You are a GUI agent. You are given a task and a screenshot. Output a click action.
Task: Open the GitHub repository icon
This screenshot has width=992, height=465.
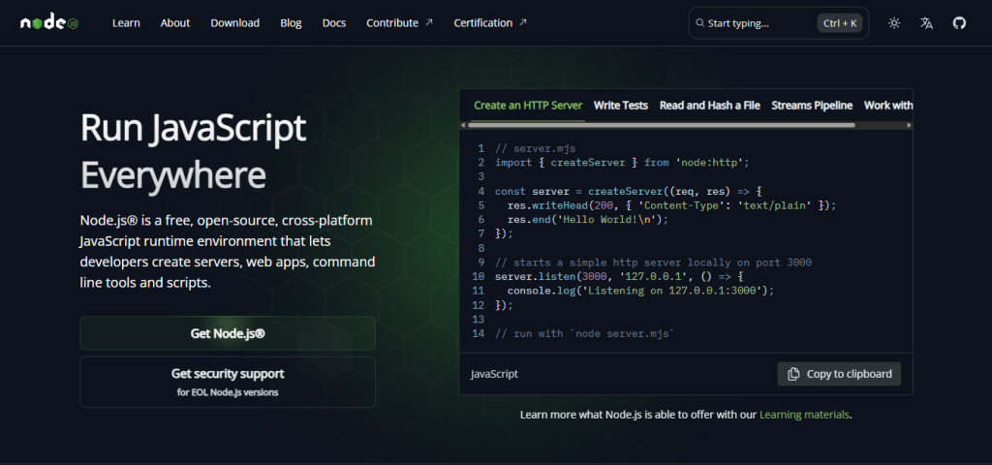[959, 23]
